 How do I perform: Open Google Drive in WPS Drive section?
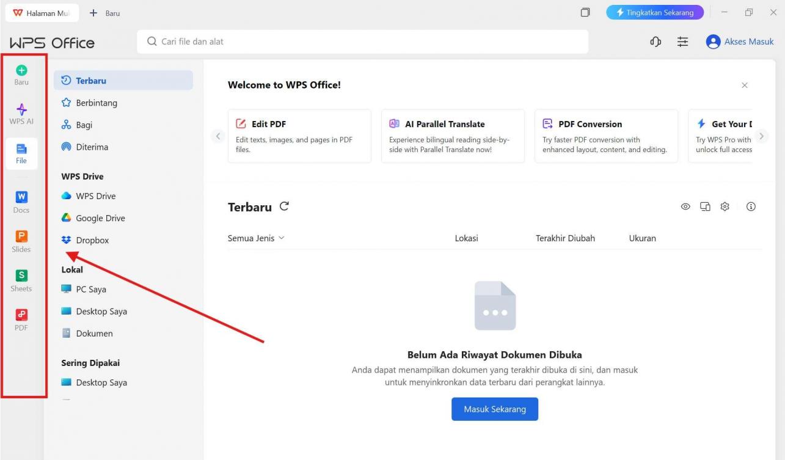(100, 218)
